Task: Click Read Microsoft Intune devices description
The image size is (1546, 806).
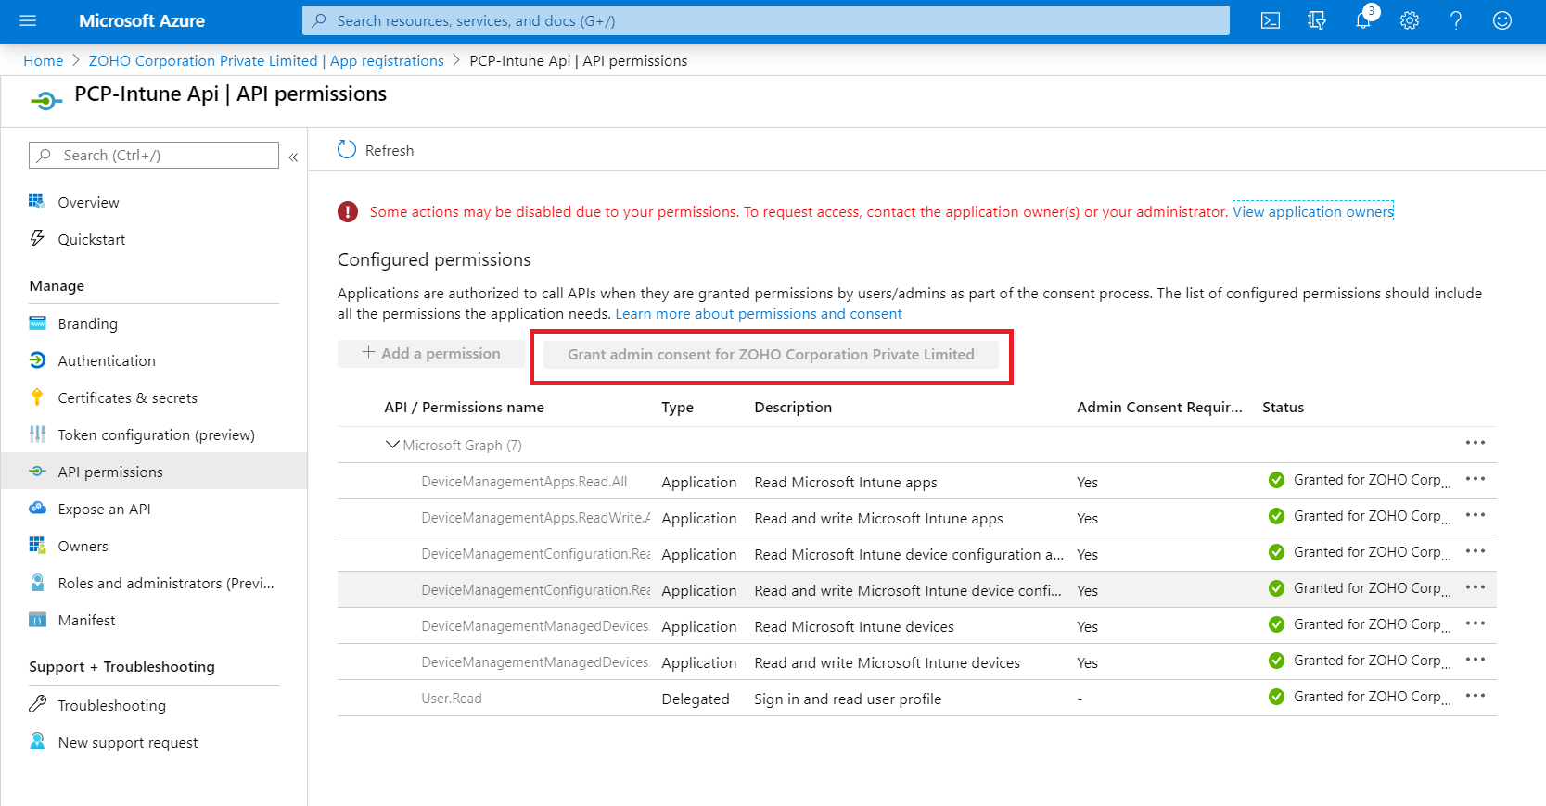Action: pos(854,626)
